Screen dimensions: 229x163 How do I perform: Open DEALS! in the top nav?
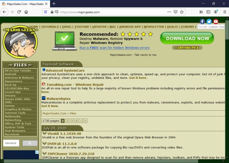(x=172, y=27)
